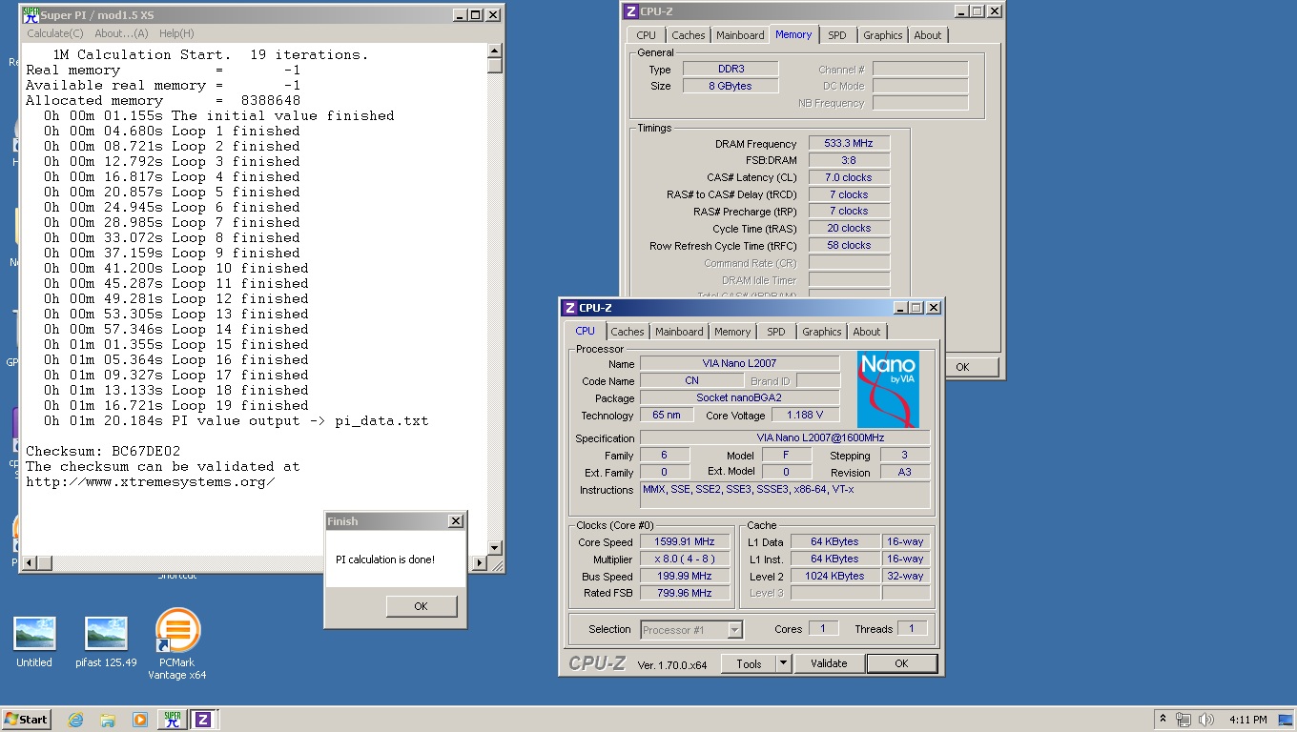The image size is (1297, 732).
Task: Launch Windows Media Player from taskbar
Action: tap(140, 720)
